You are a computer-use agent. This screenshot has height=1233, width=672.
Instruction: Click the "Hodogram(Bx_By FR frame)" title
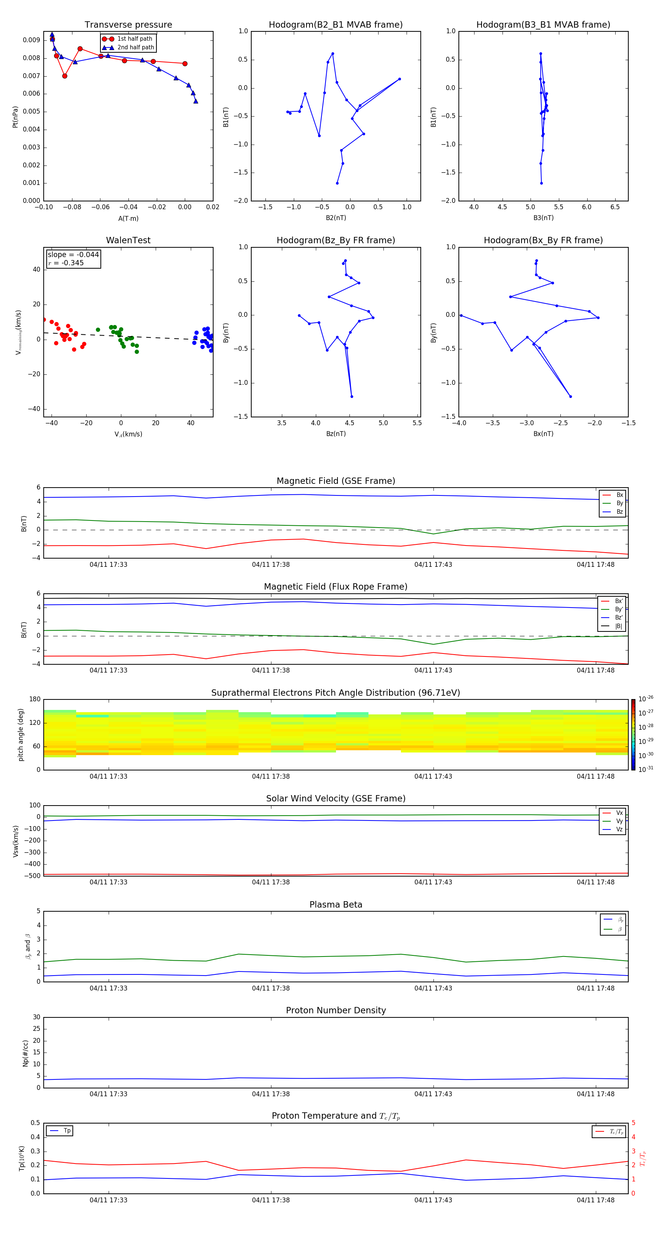543,240
